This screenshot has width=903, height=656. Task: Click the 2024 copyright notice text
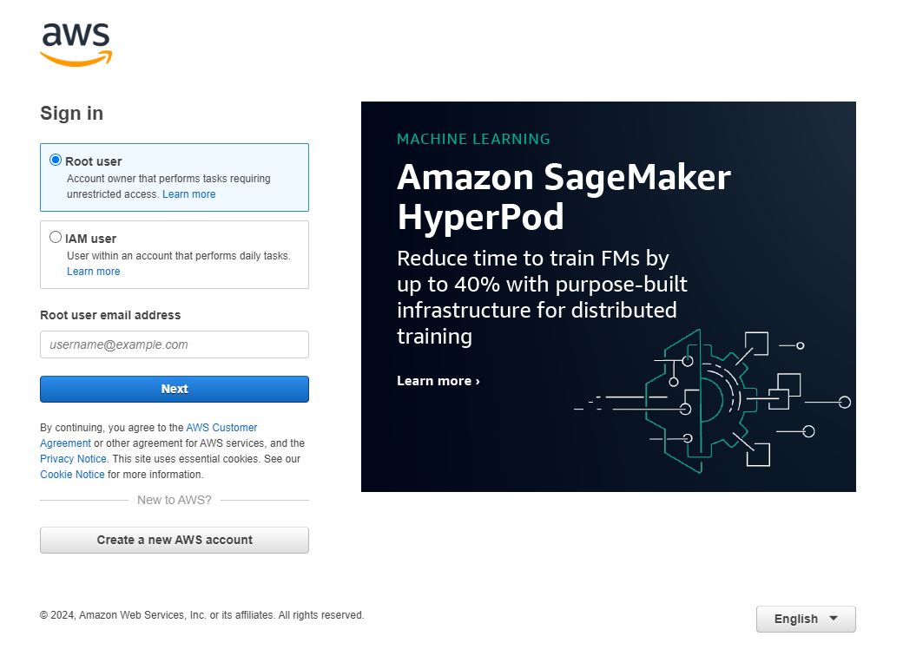201,615
